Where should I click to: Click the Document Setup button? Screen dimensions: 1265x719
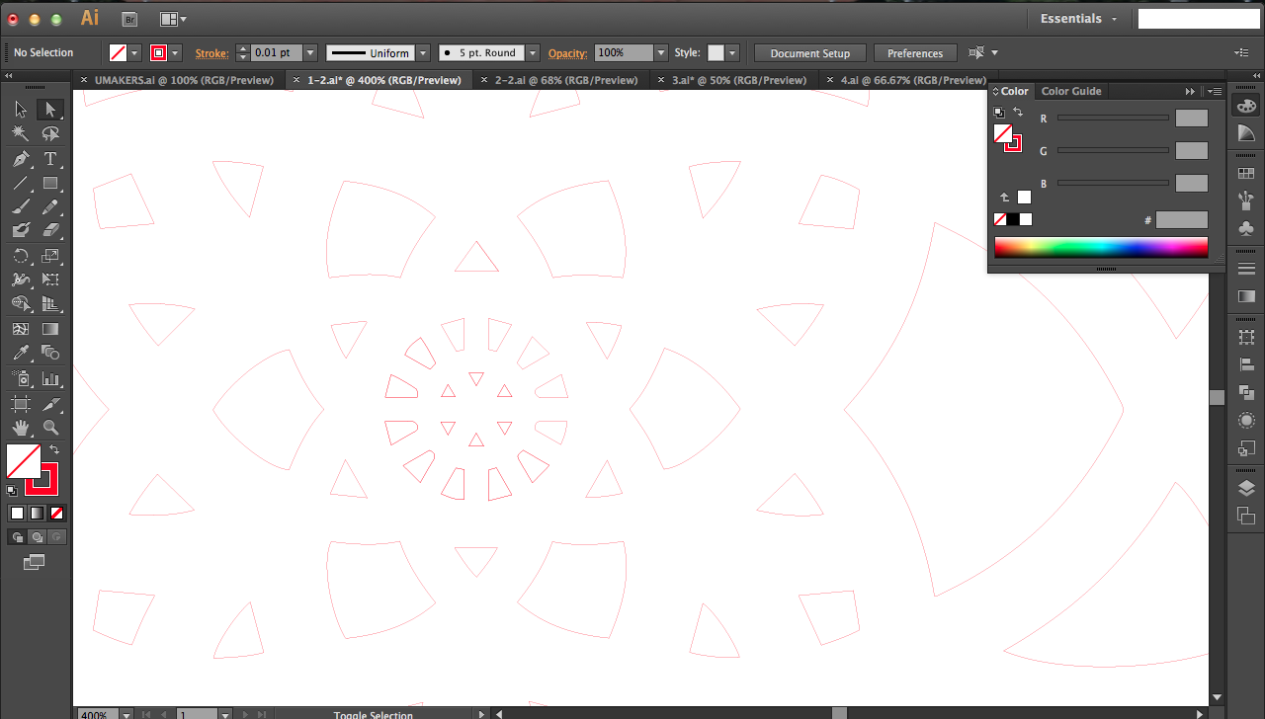click(809, 53)
